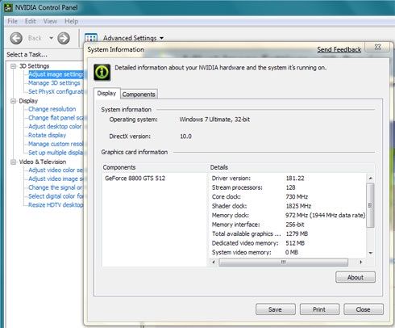Select Set PhysX configuration task
This screenshot has width=395, height=328.
(x=56, y=91)
